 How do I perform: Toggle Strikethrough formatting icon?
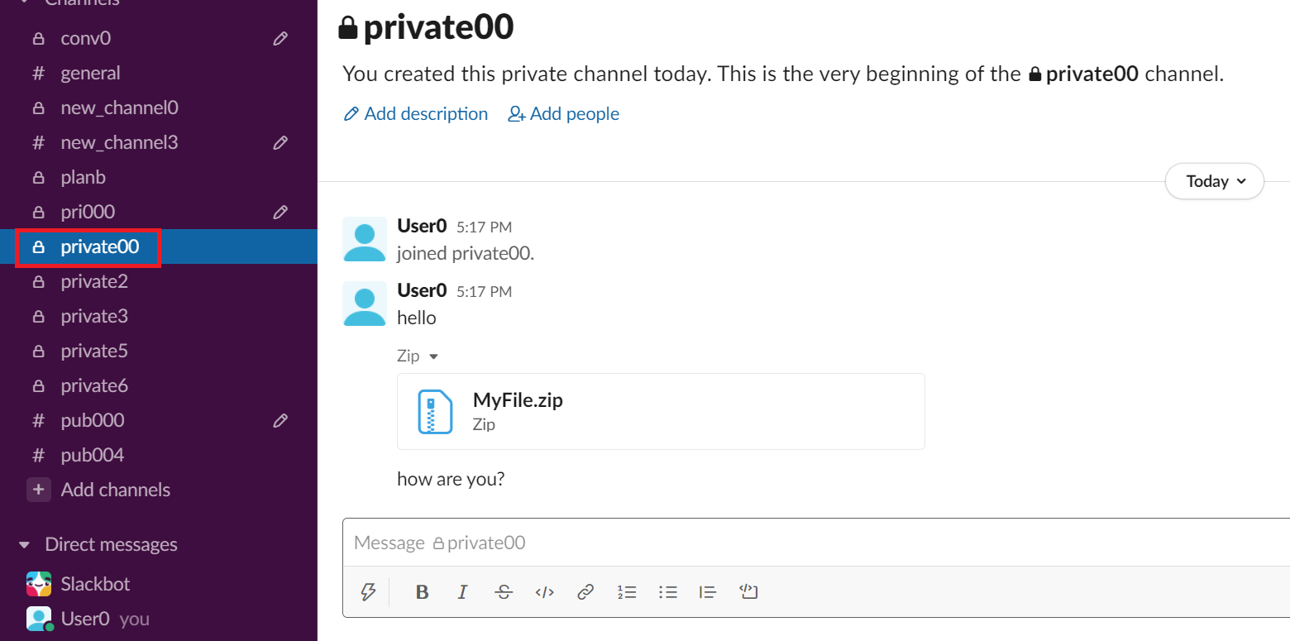(x=504, y=591)
